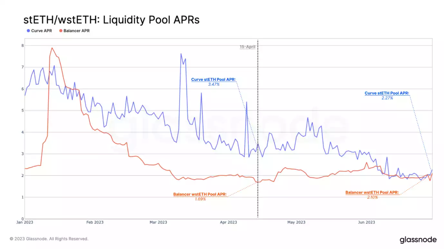Open the Balancer wstETH Pool APR 2.10% annotation
The width and height of the screenshot is (444, 249).
(372, 195)
